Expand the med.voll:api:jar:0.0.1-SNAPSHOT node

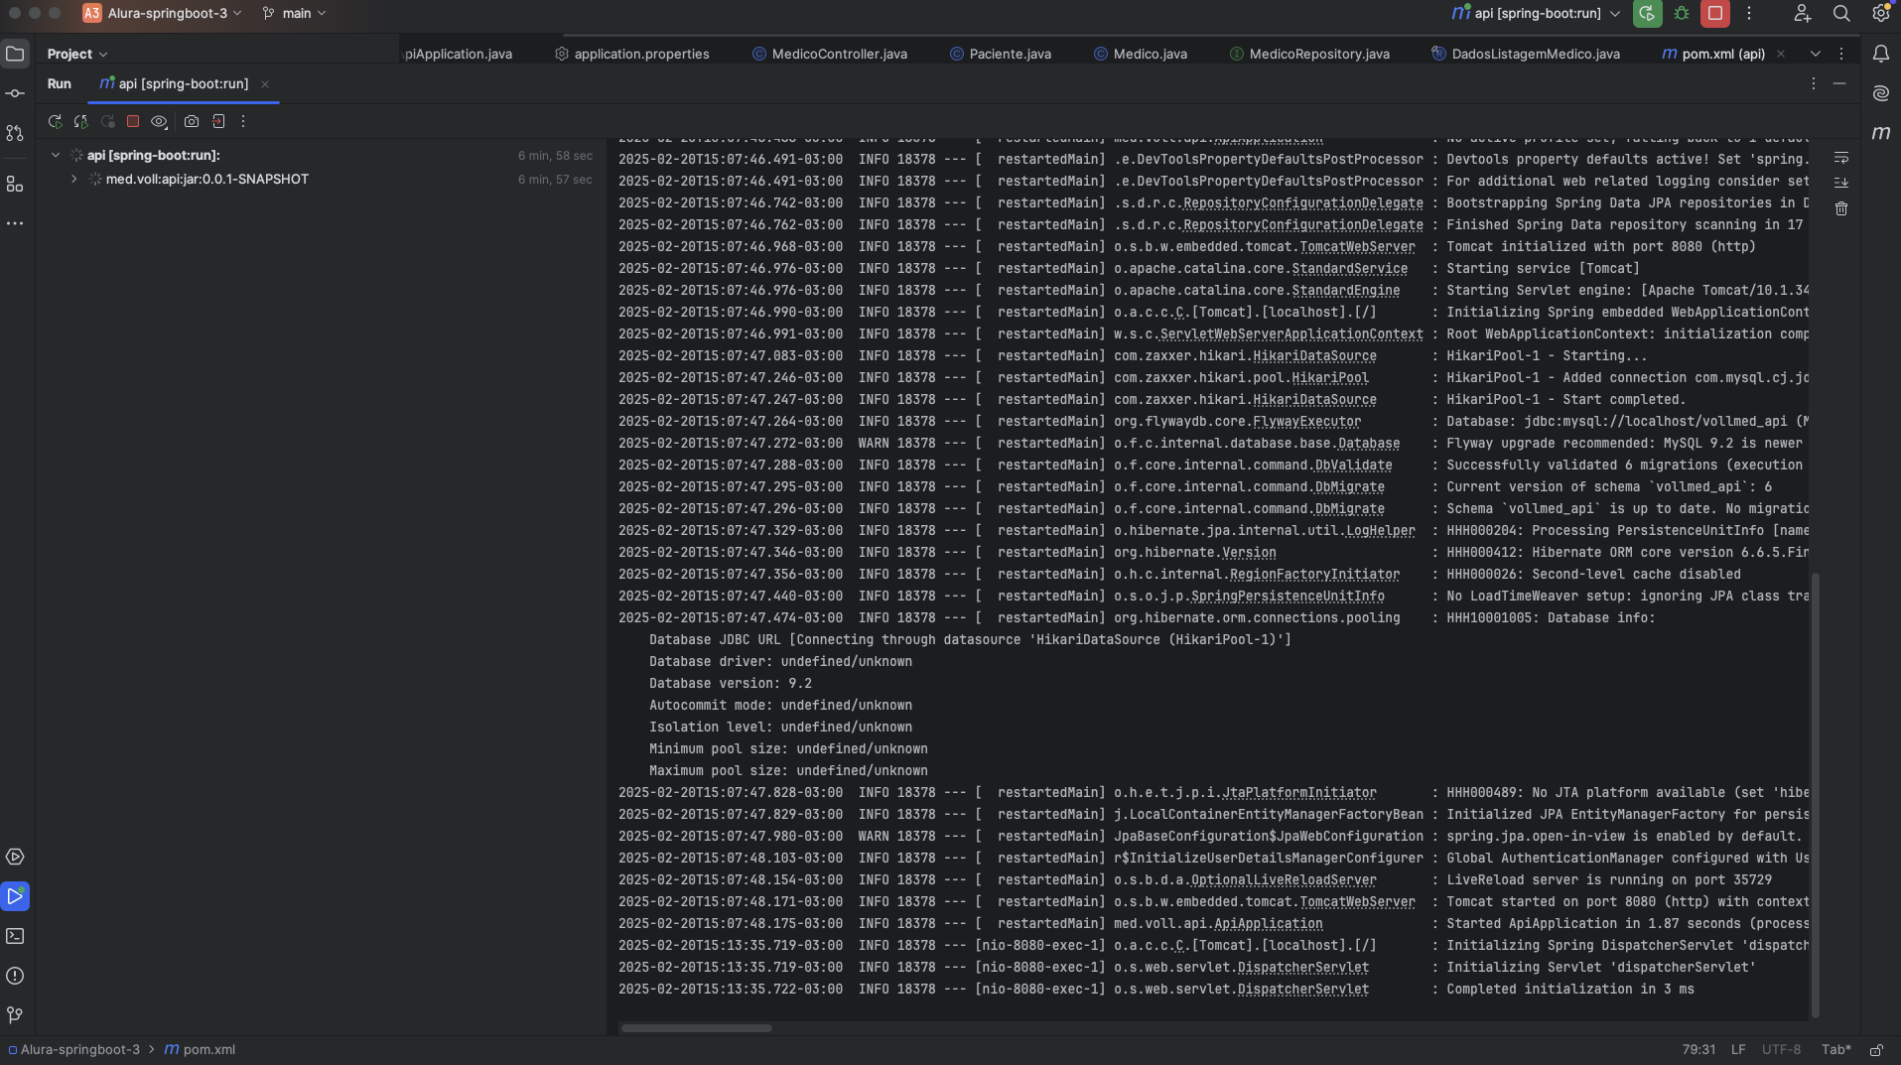(74, 179)
